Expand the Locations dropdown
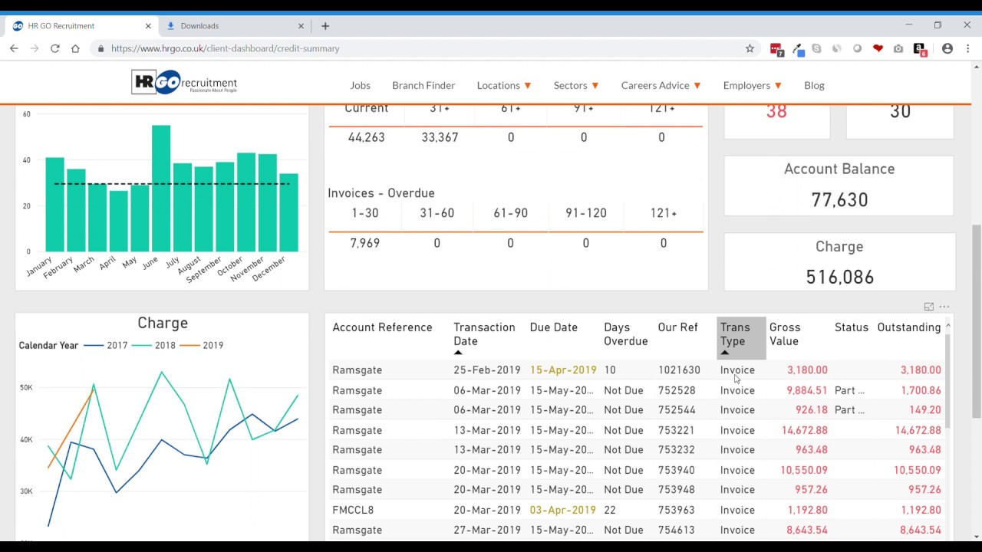982x552 pixels. tap(504, 85)
